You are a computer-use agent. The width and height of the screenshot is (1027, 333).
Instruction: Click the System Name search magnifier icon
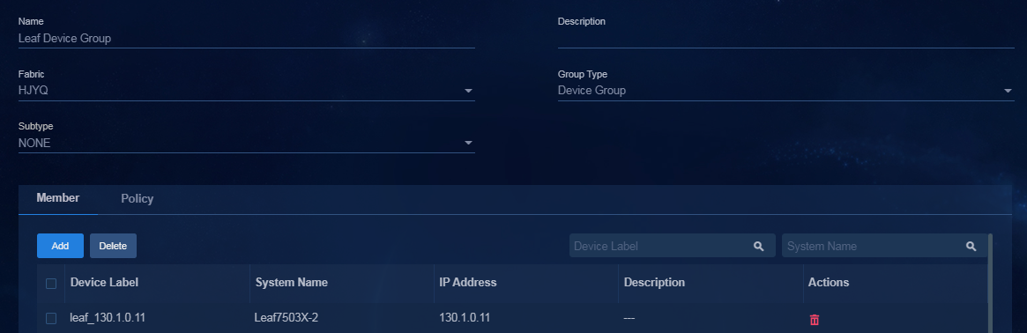tap(971, 246)
